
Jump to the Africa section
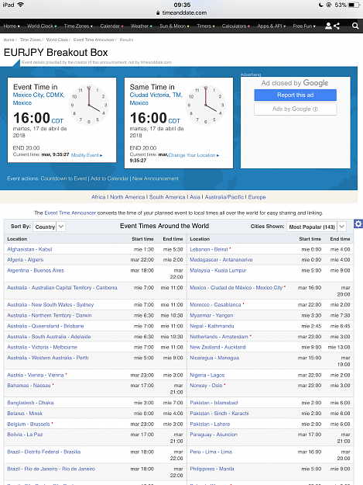[98, 197]
